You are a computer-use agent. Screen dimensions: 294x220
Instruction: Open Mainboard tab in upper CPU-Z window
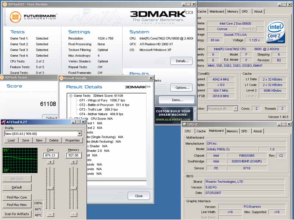[217, 11]
